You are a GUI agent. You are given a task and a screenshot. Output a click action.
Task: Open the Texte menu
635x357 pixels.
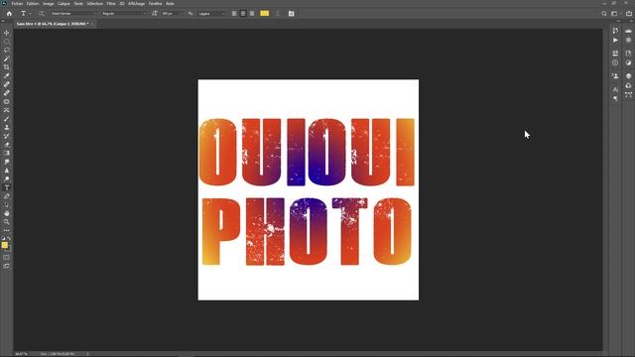pos(78,3)
